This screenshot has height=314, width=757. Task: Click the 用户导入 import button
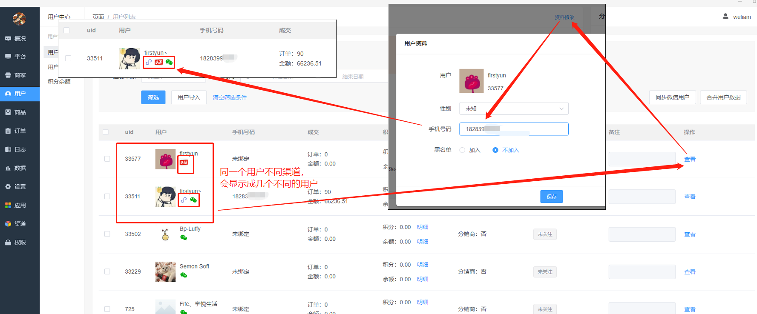[x=189, y=97]
